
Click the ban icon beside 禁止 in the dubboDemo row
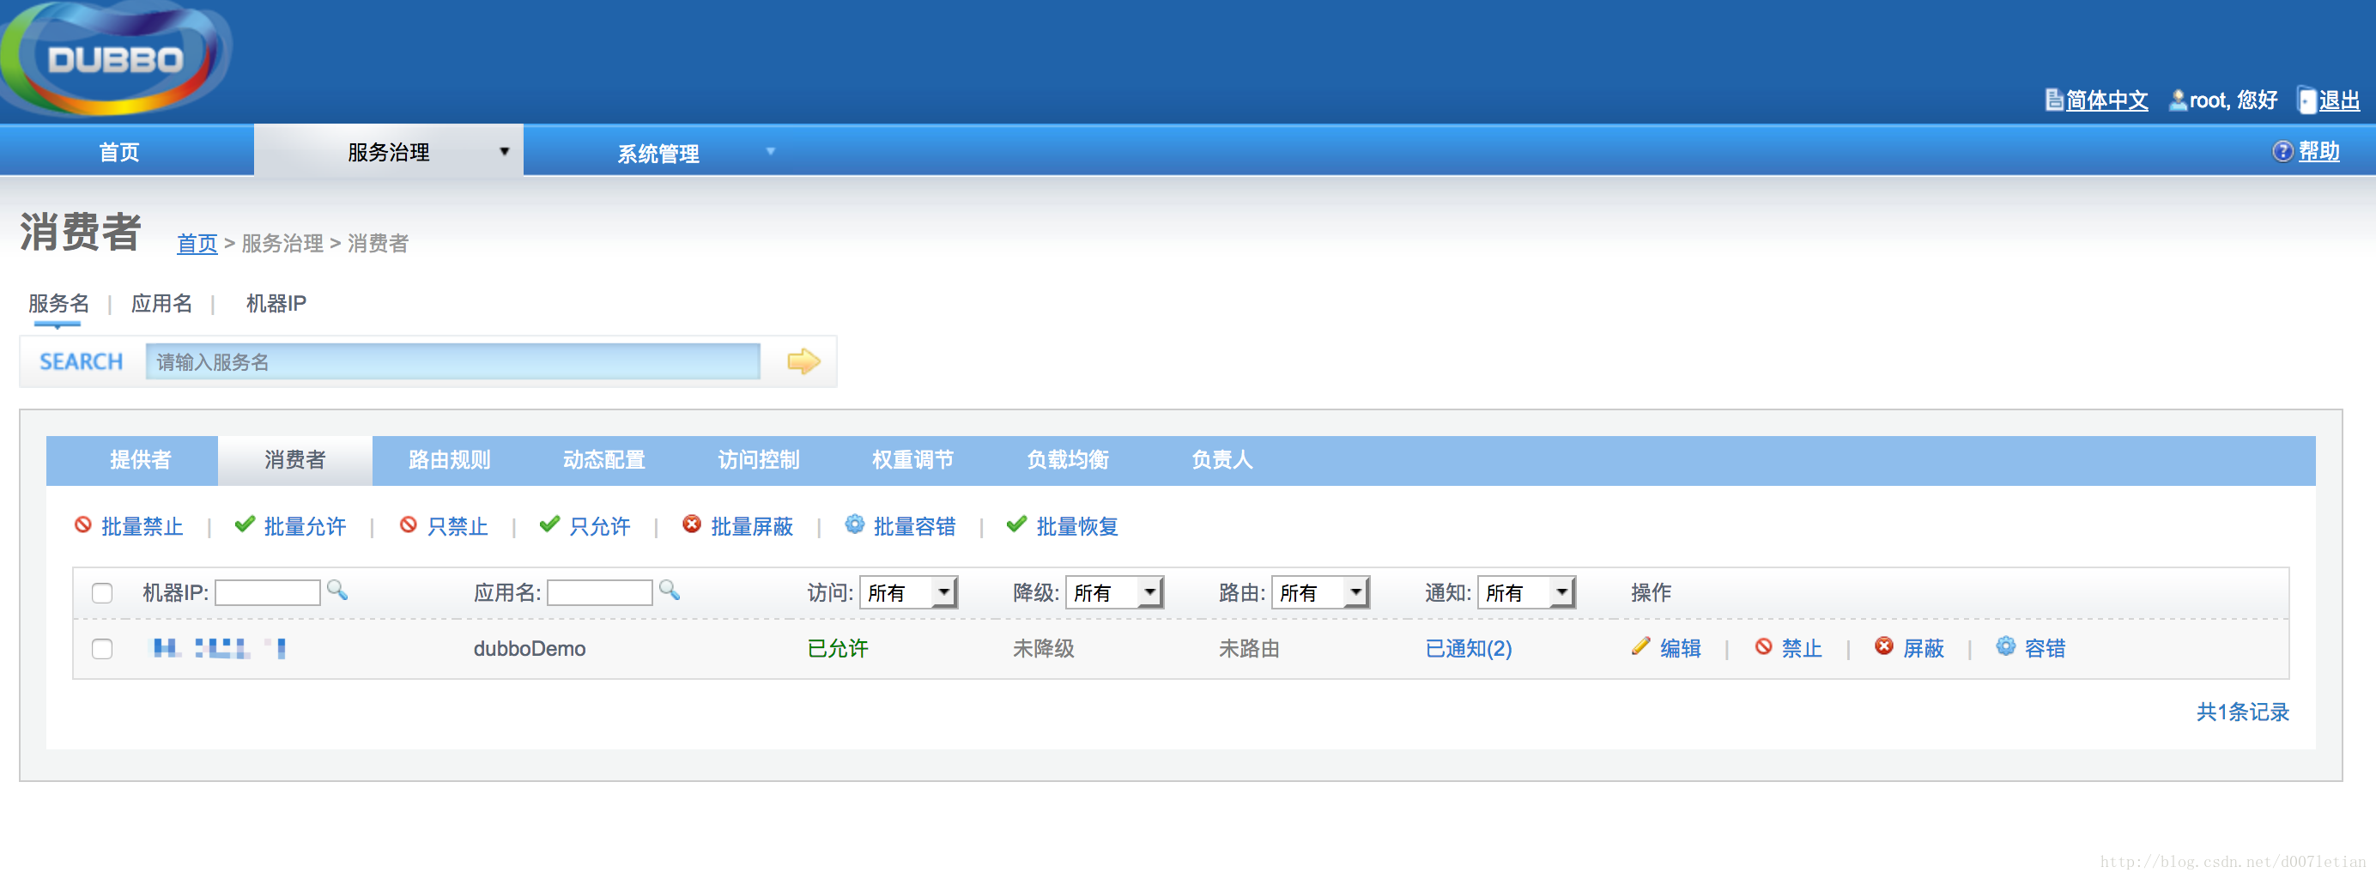tap(1764, 646)
